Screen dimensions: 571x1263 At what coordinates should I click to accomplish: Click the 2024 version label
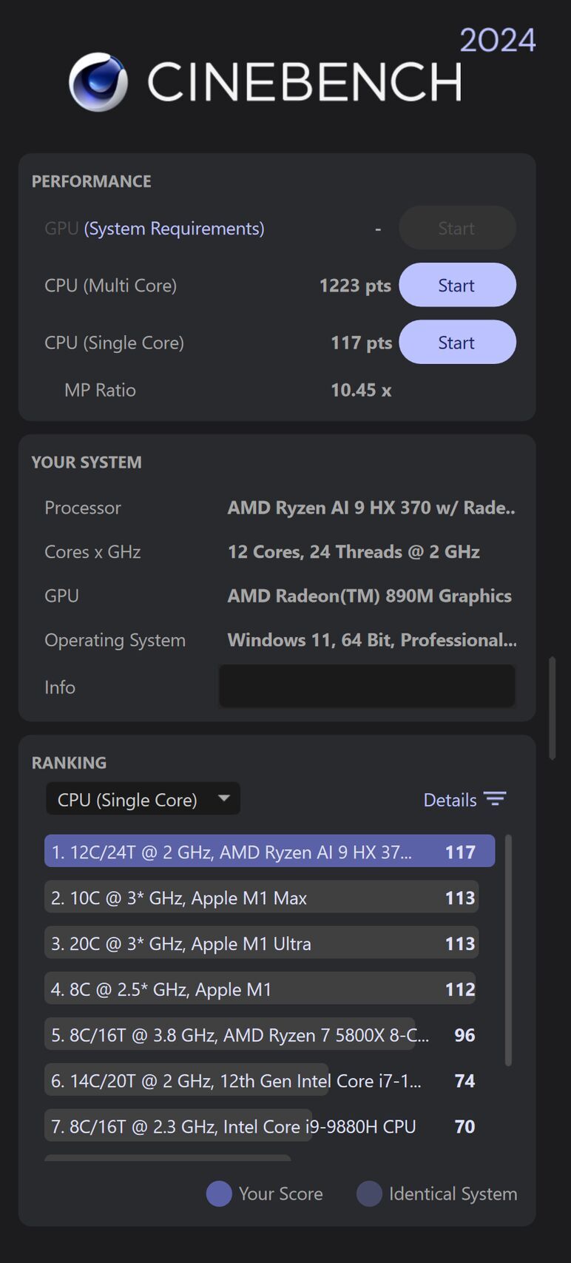pyautogui.click(x=499, y=39)
